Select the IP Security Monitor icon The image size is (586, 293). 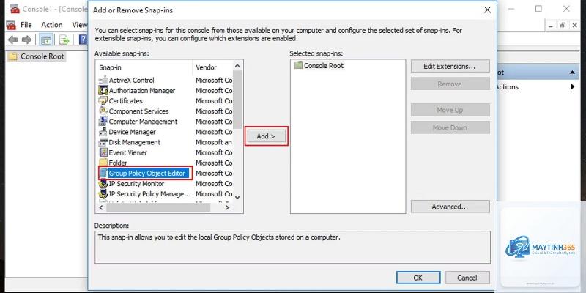pos(103,184)
